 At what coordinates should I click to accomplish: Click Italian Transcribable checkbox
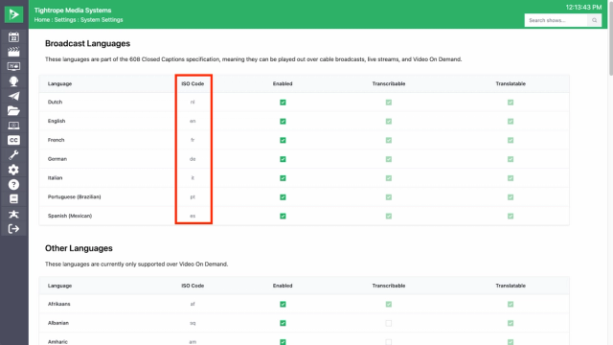tap(389, 178)
